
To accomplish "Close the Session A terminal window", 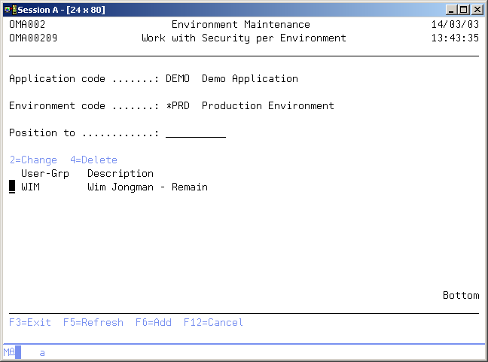I will pos(477,9).
